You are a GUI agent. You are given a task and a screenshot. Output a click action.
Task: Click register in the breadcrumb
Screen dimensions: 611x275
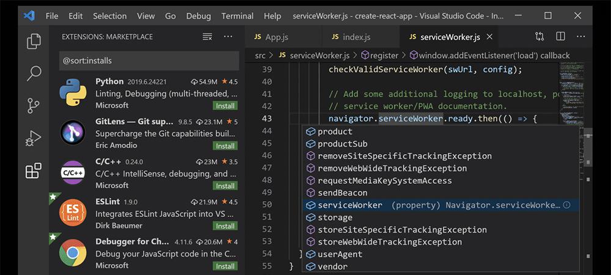pyautogui.click(x=380, y=56)
